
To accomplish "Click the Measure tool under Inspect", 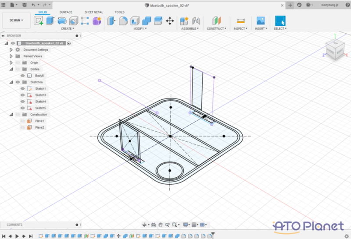I will pos(240,21).
